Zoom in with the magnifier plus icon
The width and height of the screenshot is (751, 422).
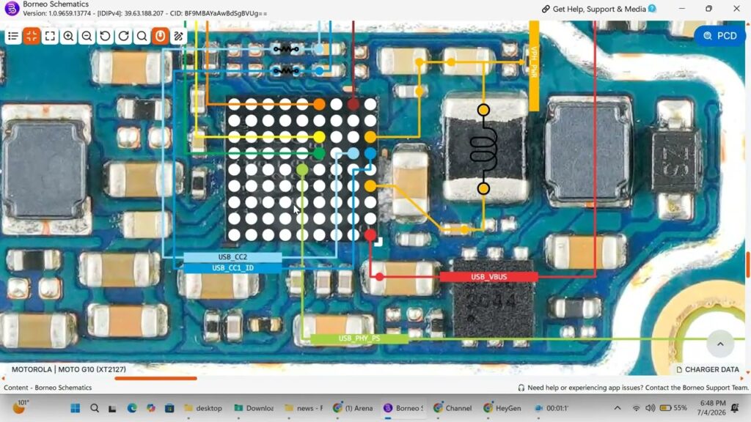point(68,36)
